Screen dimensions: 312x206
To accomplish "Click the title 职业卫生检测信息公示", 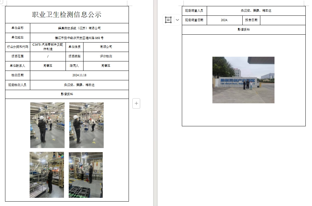I will 67,14.
